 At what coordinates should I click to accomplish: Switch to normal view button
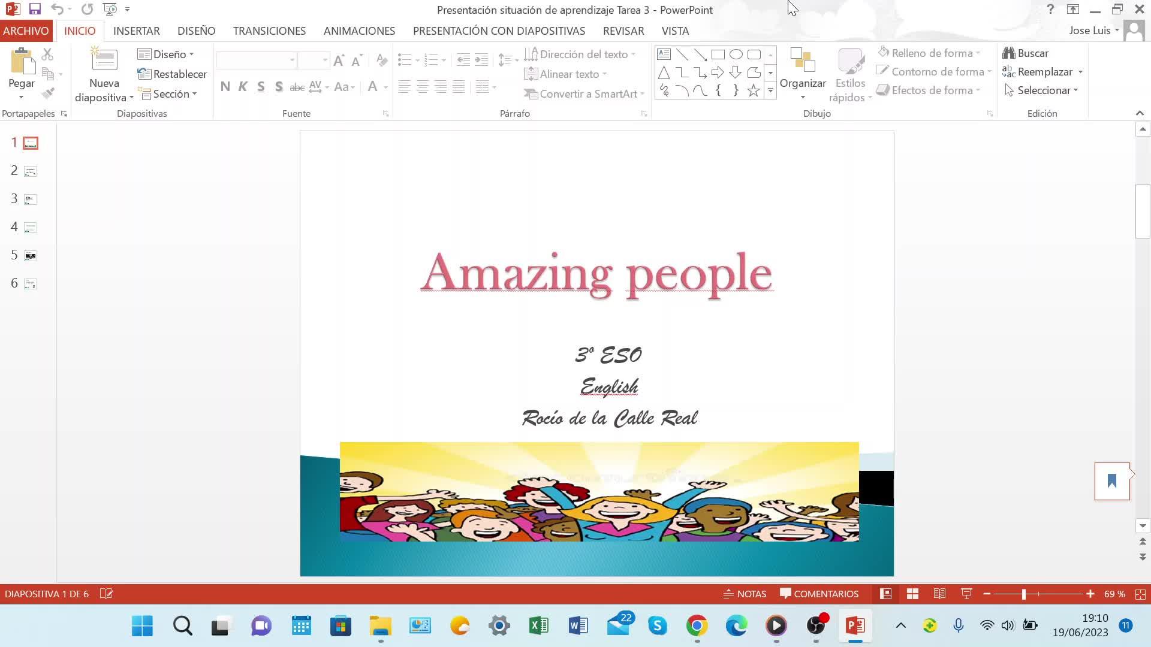pos(885,594)
